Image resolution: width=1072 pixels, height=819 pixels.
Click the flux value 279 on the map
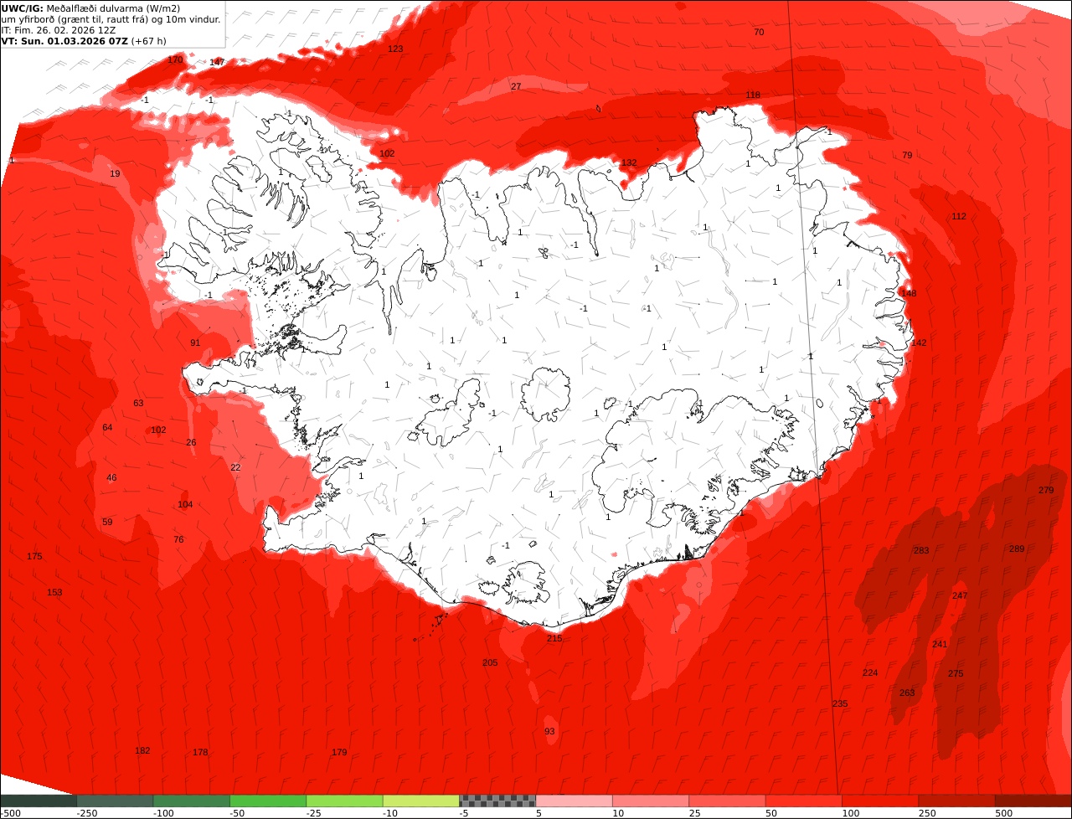1046,491
